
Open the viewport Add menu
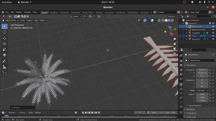[x=36, y=21]
